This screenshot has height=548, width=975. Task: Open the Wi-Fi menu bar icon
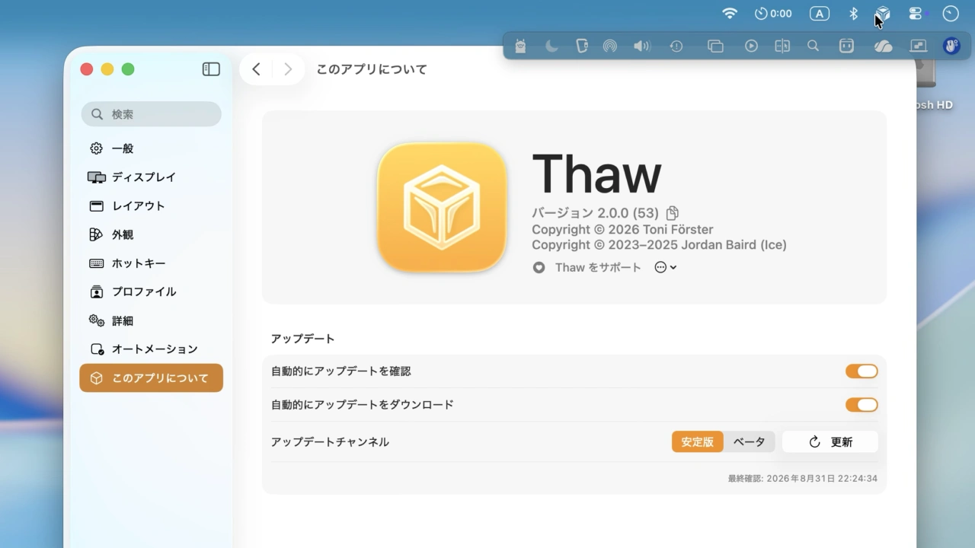[730, 14]
